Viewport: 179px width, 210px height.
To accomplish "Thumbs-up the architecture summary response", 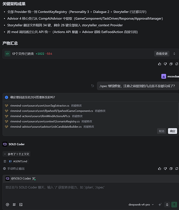I will (159, 64).
